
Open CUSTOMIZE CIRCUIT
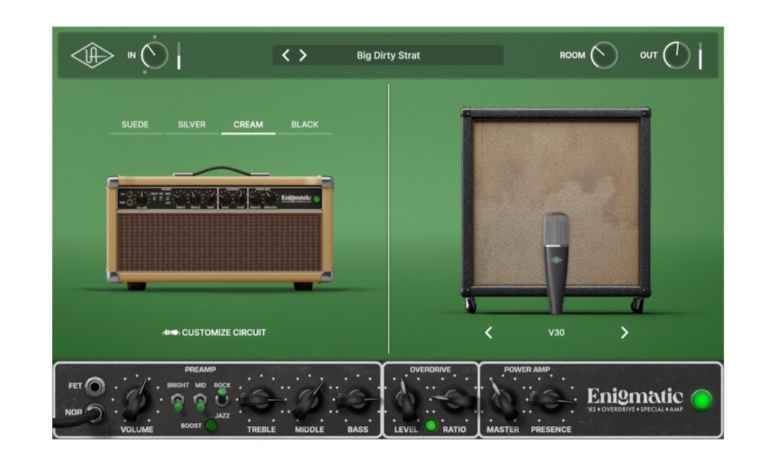pyautogui.click(x=214, y=333)
